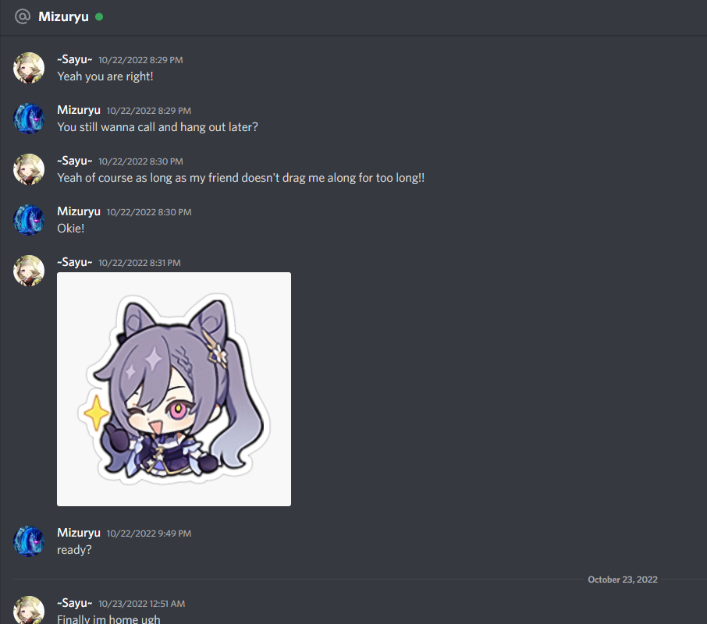
Task: Click the @ icon beside Mizuryu header
Action: (22, 16)
